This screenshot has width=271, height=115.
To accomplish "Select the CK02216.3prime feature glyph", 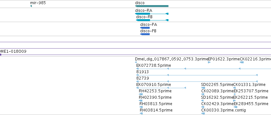I will pos(242,62).
